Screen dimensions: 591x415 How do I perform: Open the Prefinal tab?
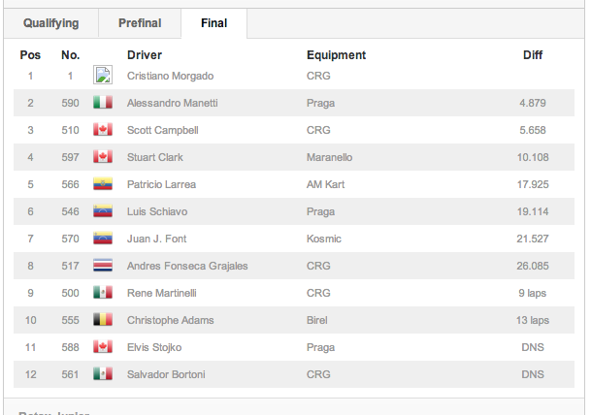(140, 23)
